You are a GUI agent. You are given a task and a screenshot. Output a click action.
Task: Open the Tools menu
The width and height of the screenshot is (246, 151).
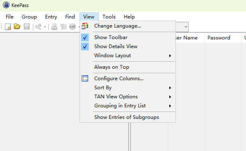click(109, 17)
